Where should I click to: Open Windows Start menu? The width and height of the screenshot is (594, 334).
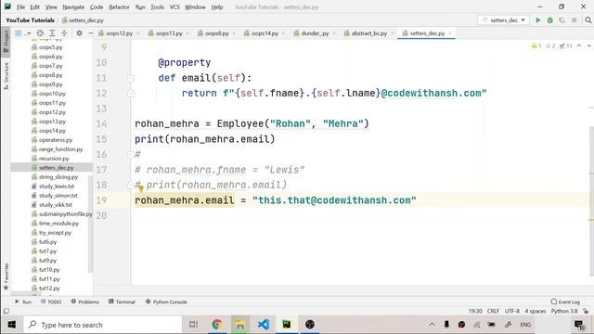point(12,325)
